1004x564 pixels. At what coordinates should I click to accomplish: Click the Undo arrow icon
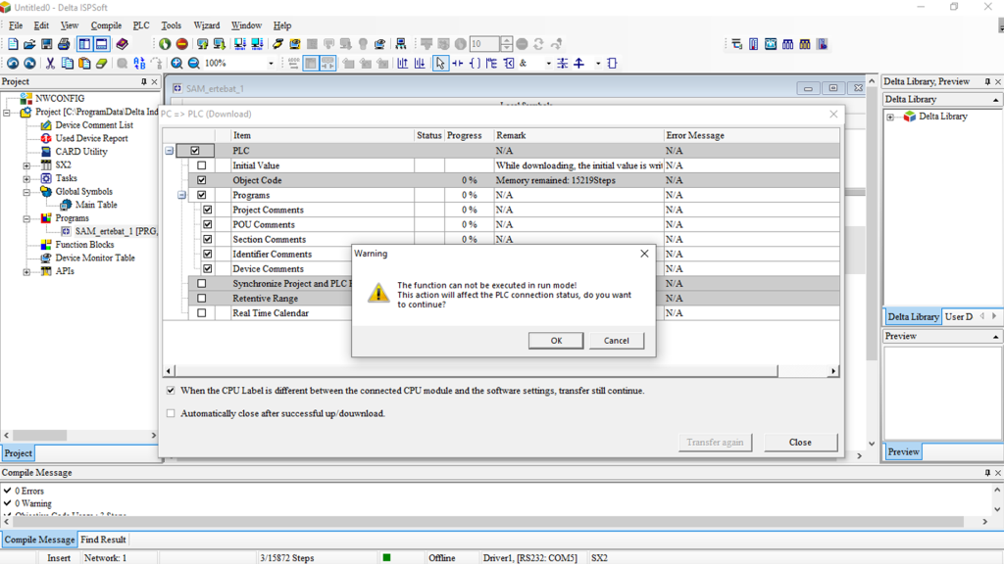(x=13, y=64)
